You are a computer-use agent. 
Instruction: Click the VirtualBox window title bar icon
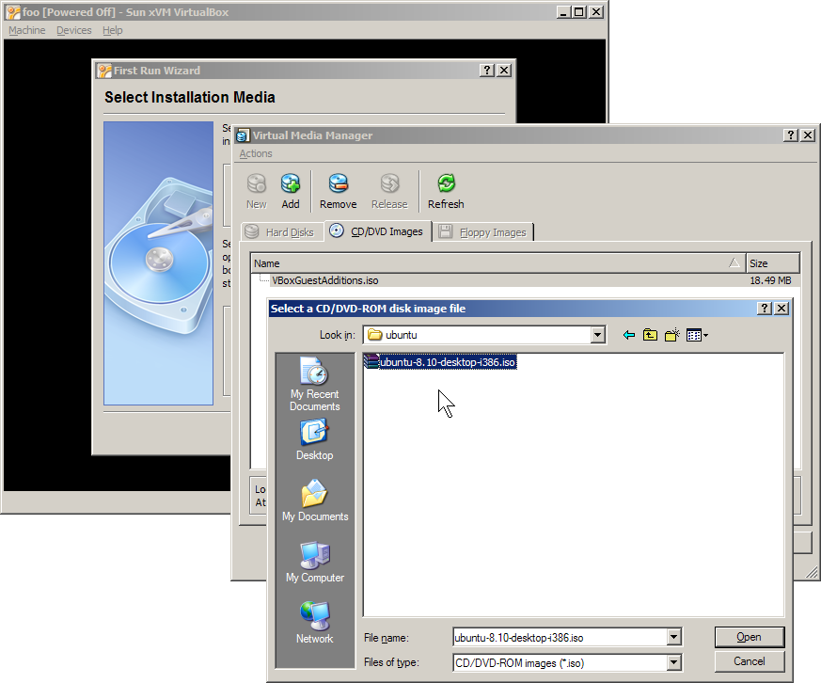[x=13, y=12]
